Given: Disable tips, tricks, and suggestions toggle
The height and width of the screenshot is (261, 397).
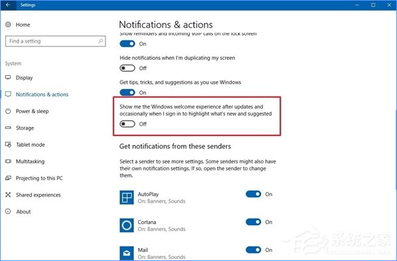Looking at the screenshot, I should [127, 92].
